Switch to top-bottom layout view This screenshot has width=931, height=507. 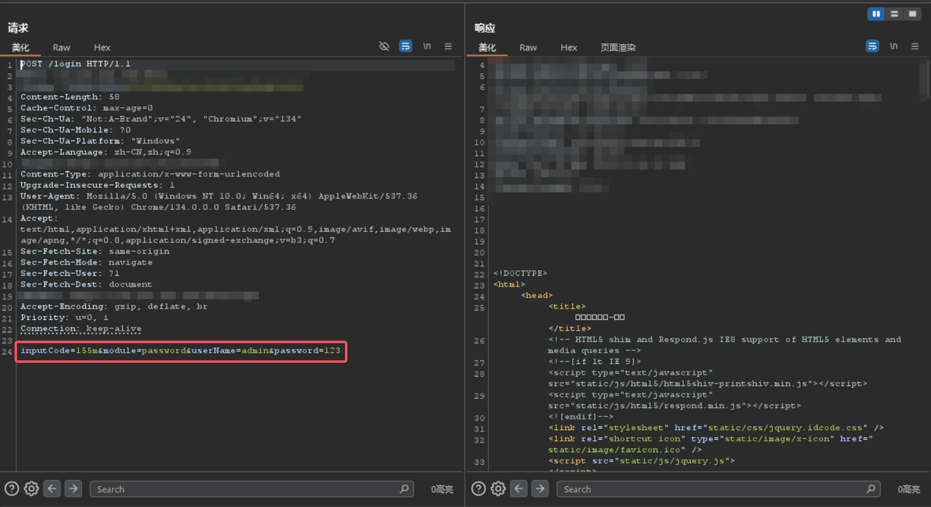point(894,14)
